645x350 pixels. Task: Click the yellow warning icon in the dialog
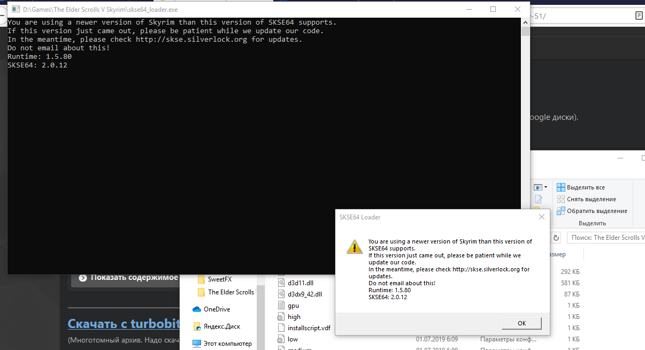coord(354,246)
